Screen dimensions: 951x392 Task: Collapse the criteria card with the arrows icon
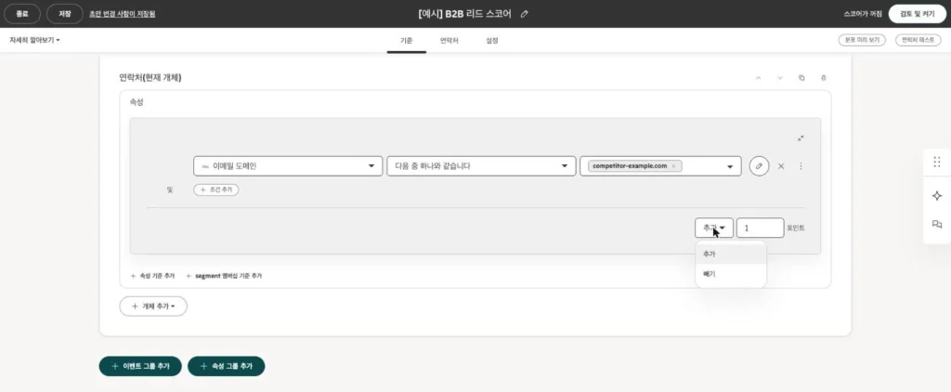pyautogui.click(x=801, y=138)
